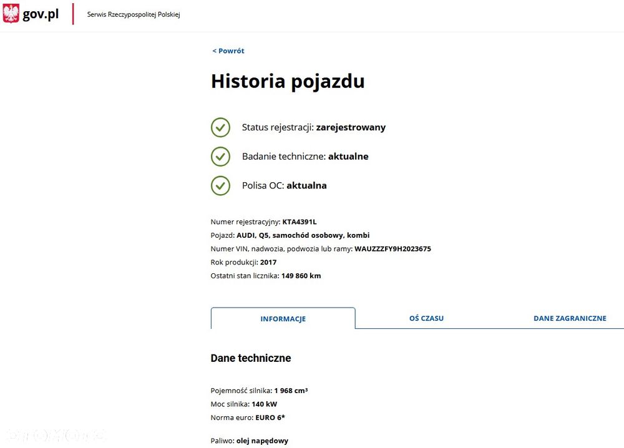Open the gov.pl homepage link

[x=40, y=14]
